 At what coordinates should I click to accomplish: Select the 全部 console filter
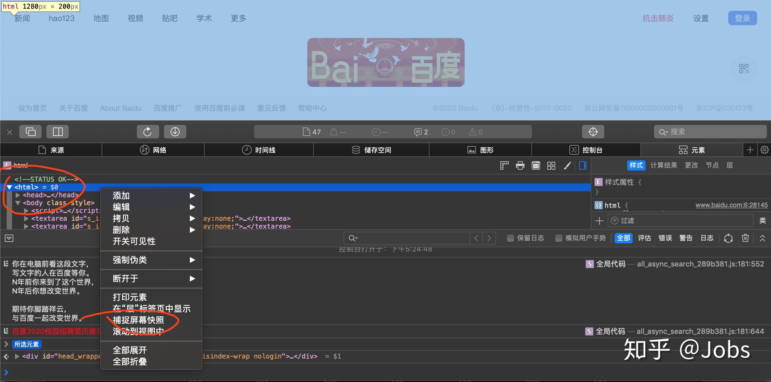(623, 238)
